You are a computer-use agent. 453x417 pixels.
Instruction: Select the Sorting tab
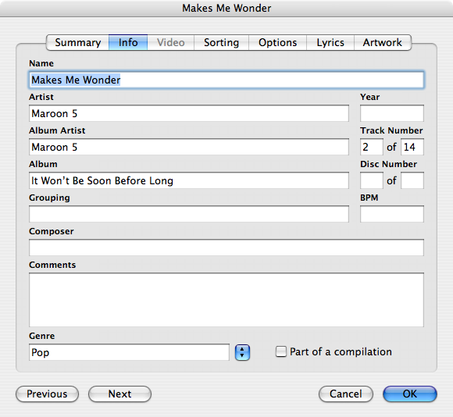[x=221, y=42]
